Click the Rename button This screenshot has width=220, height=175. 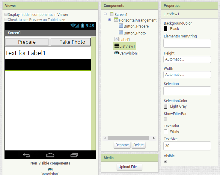pyautogui.click(x=122, y=145)
